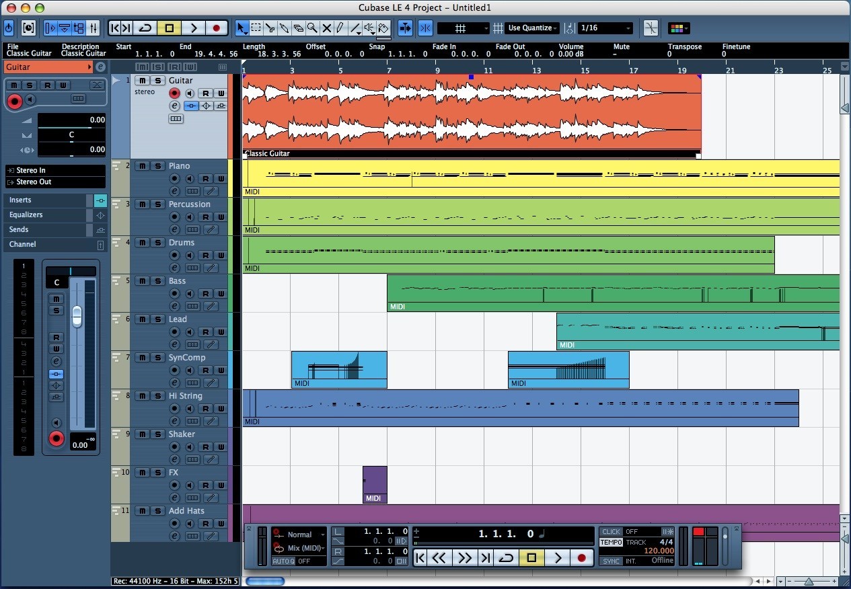Click the toolbar Record button
Image resolution: width=851 pixels, height=589 pixels.
[216, 28]
